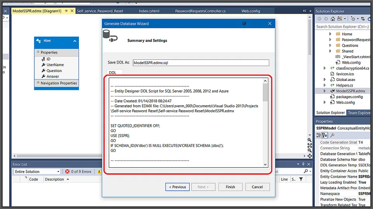Close the Generate Database Wizard dialog
Screen dimensions: 373x209
click(x=270, y=24)
